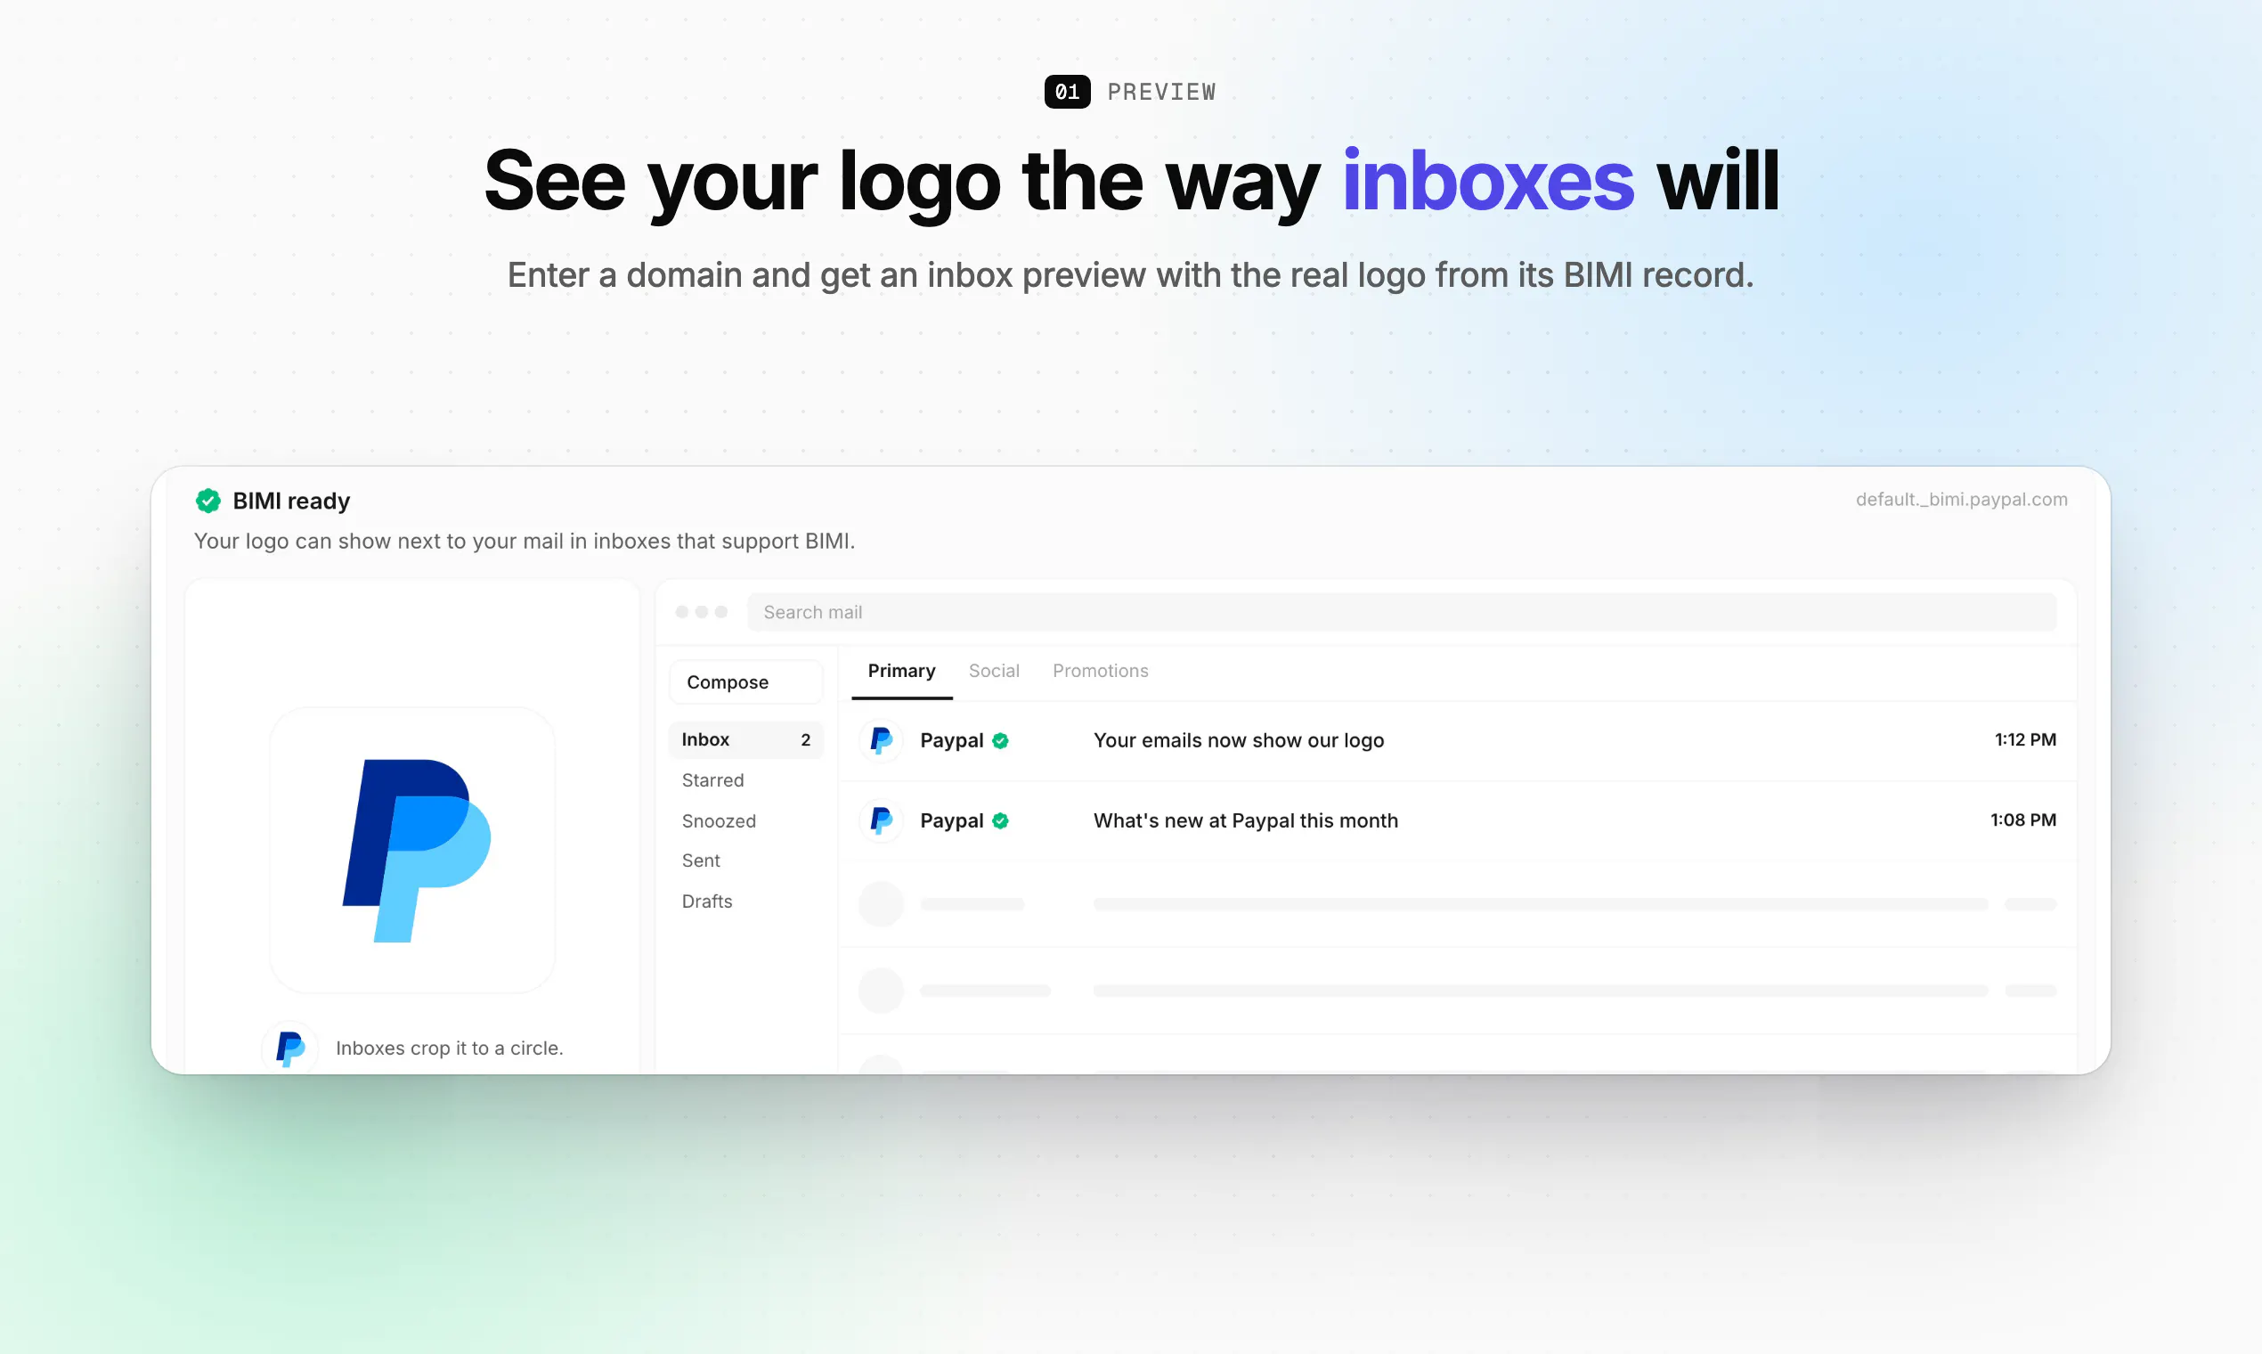Switch to the Social tab
Screen dimensions: 2262x1354
pos(994,672)
